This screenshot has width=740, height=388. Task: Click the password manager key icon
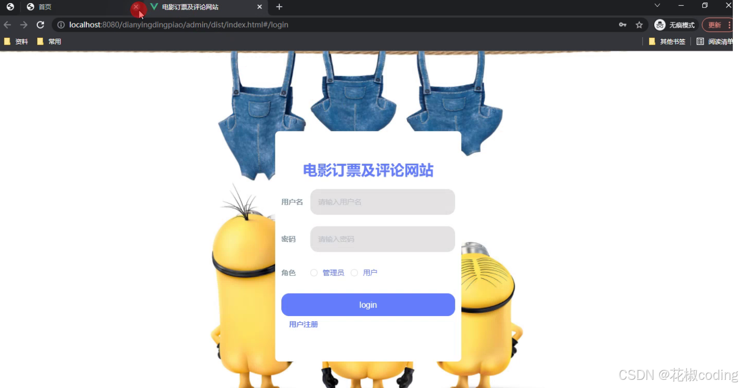point(624,24)
